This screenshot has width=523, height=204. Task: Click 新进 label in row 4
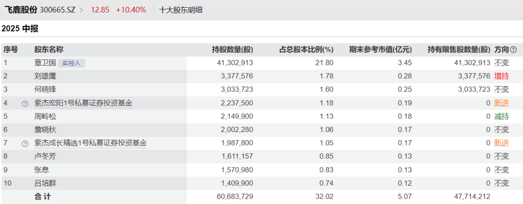click(x=502, y=103)
